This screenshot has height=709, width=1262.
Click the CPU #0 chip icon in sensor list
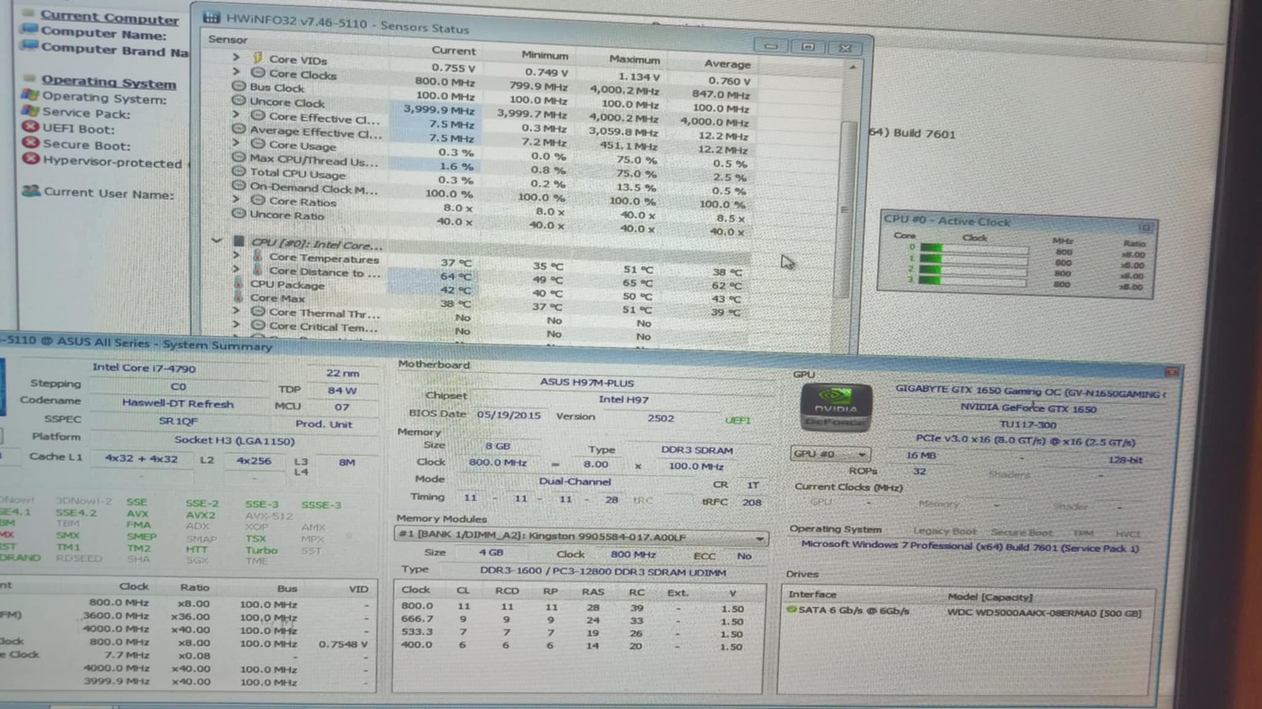click(239, 242)
